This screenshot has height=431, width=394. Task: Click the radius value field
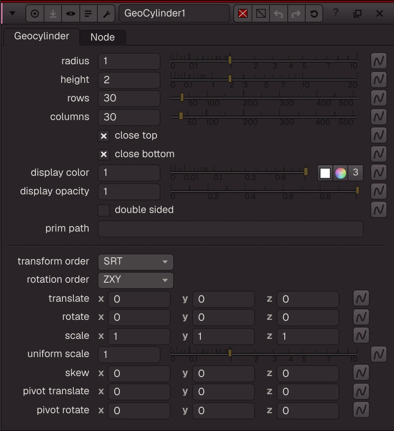(129, 61)
